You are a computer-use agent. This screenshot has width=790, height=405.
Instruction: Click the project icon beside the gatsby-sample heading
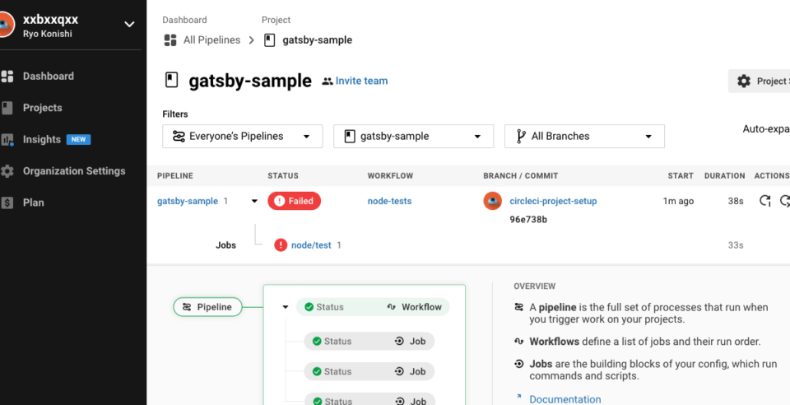[172, 80]
